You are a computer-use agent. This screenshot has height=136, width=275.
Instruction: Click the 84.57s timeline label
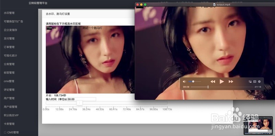pos(140,109)
